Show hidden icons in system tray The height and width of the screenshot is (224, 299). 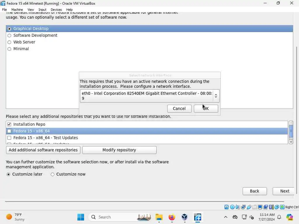pos(226,217)
